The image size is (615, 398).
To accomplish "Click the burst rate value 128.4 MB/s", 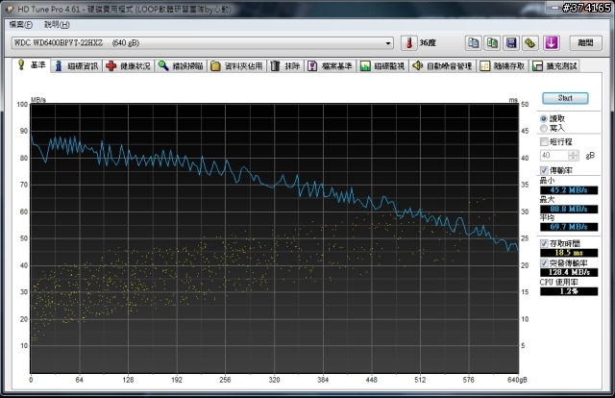I will pyautogui.click(x=569, y=272).
